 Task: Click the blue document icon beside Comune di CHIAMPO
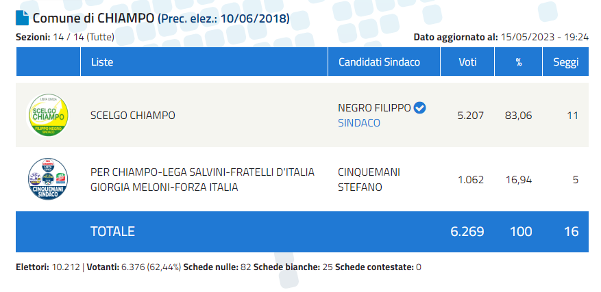coord(22,18)
